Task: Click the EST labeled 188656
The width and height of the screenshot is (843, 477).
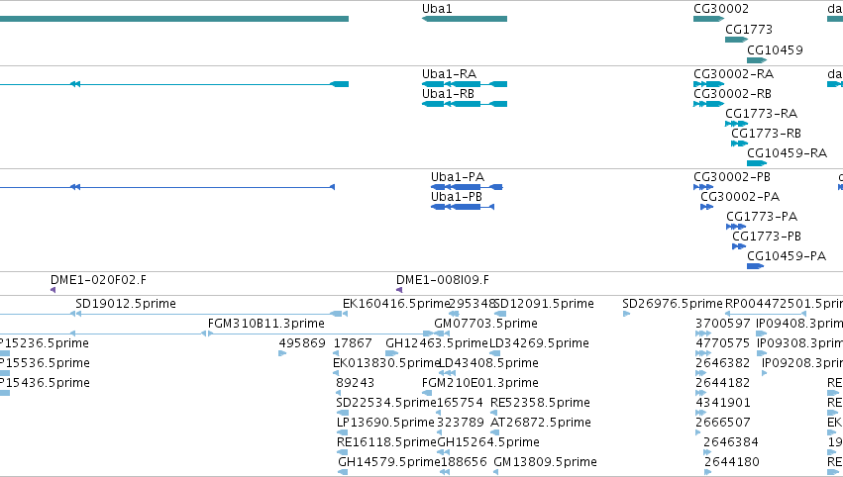Action: (464, 463)
